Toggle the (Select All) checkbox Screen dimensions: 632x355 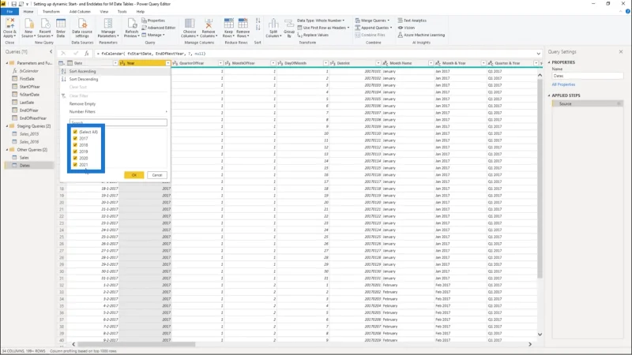[75, 132]
